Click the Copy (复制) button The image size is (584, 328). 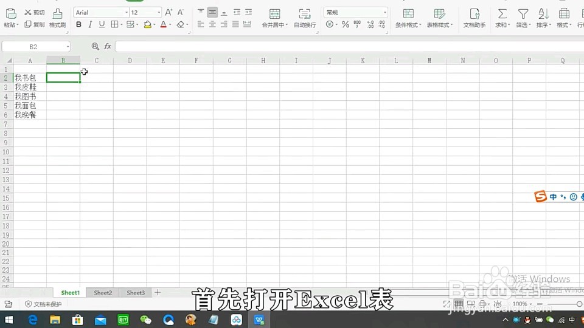point(34,24)
